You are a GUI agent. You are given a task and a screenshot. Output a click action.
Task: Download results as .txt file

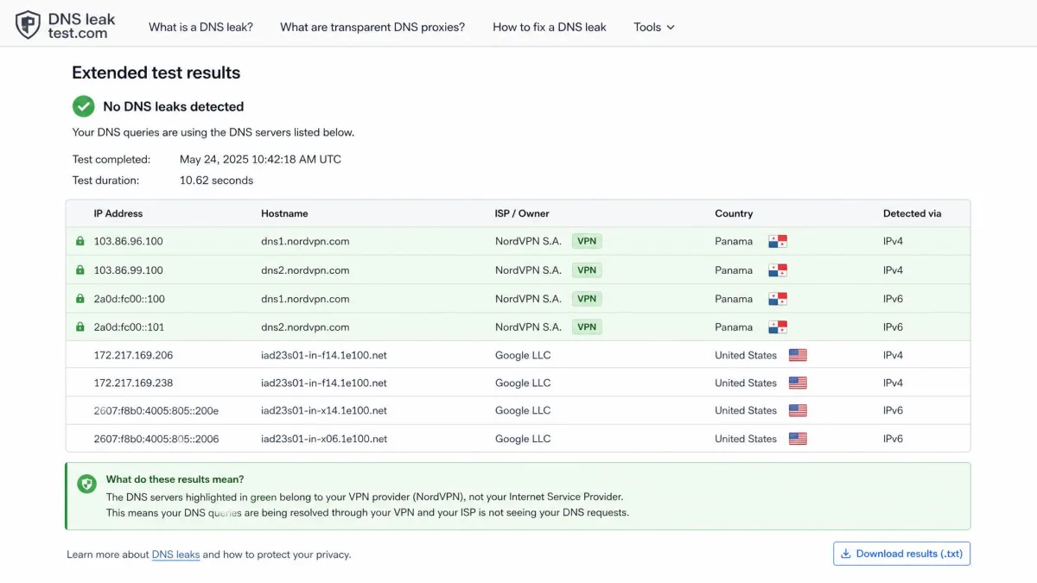[901, 554]
